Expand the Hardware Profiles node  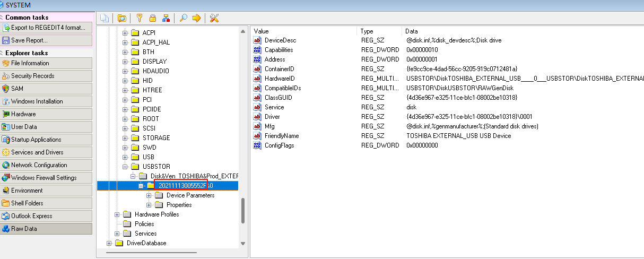(x=117, y=214)
